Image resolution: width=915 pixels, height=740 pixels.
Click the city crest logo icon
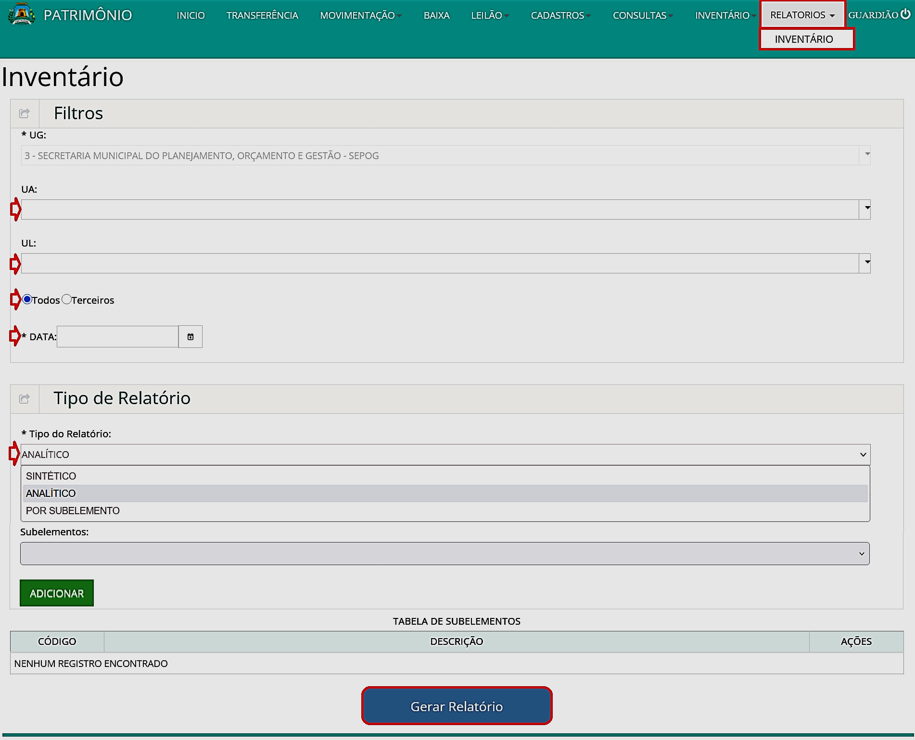click(x=21, y=14)
